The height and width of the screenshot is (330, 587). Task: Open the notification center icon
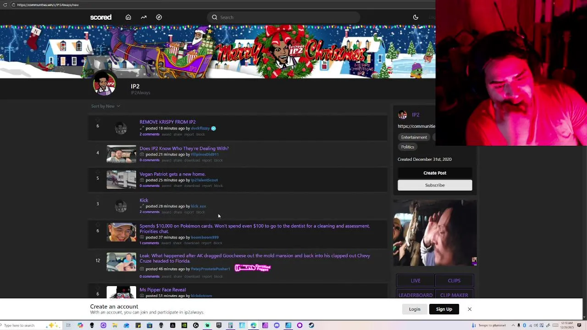579,325
